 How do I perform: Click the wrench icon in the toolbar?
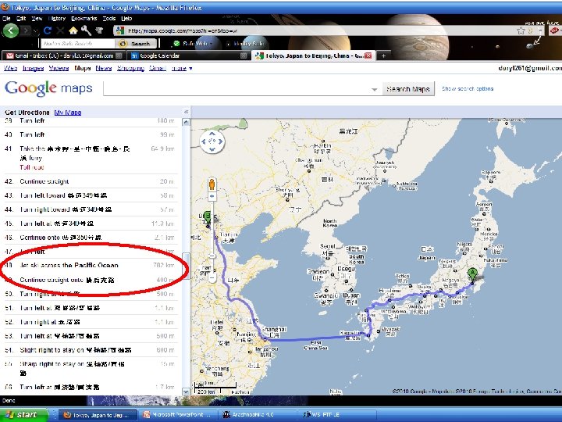coord(86,30)
